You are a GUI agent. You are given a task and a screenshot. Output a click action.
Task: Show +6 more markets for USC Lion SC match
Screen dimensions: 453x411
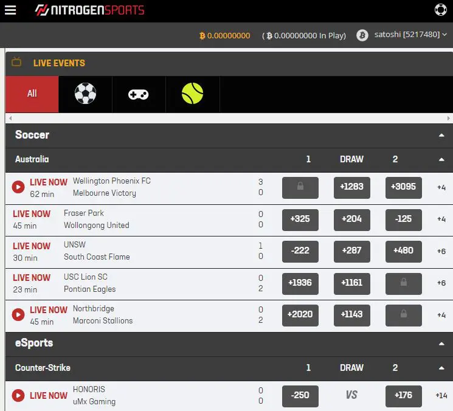tap(441, 283)
